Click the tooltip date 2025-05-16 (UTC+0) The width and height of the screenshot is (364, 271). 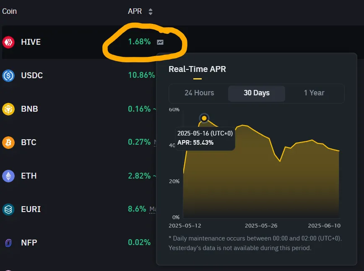click(x=205, y=133)
